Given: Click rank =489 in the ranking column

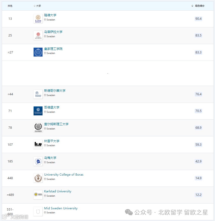Looking at the screenshot, I should tap(10, 195).
